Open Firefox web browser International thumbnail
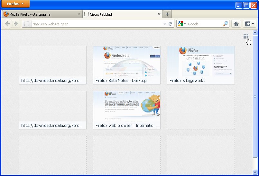 [127, 110]
